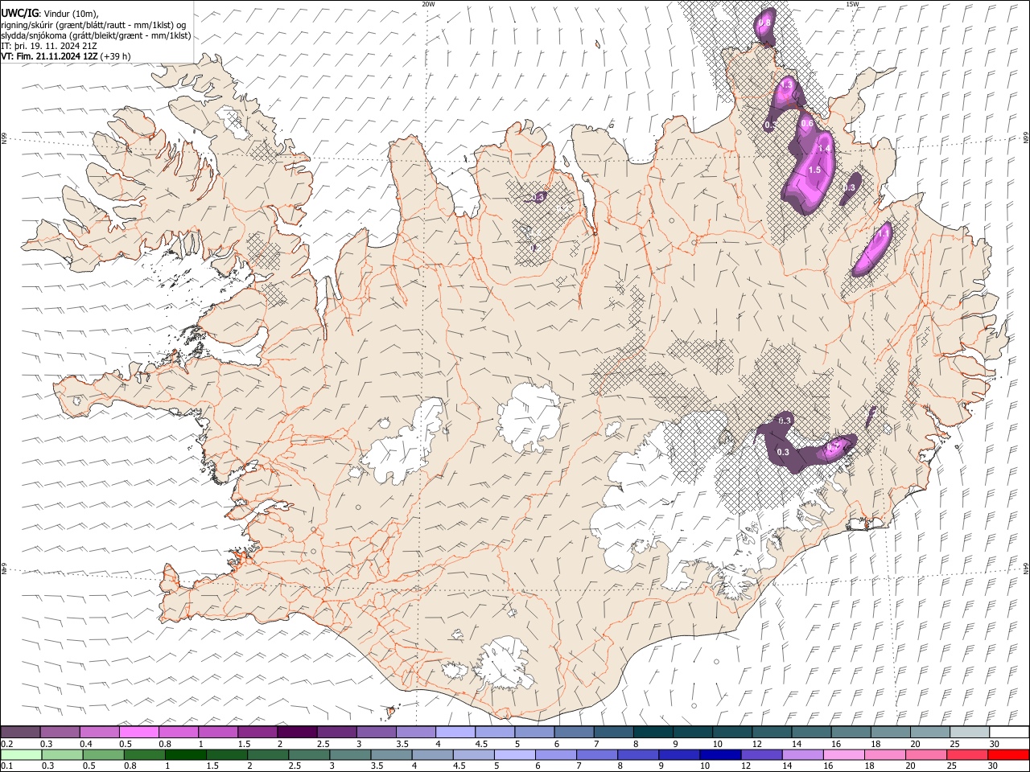This screenshot has height=772, width=1030.
Task: Select the 1.5 purple snow legend swatch
Action: (x=257, y=733)
